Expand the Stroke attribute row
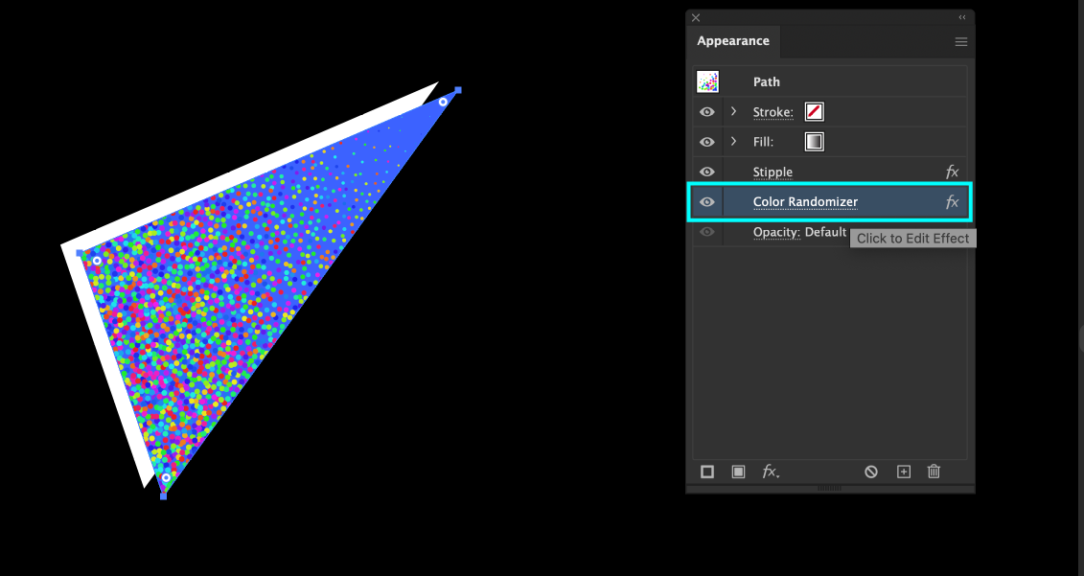The image size is (1084, 576). 734,112
